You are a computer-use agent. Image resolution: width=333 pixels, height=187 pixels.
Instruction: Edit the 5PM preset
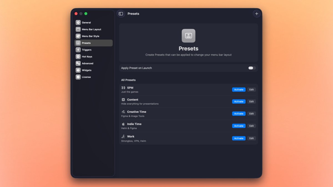tap(251, 89)
